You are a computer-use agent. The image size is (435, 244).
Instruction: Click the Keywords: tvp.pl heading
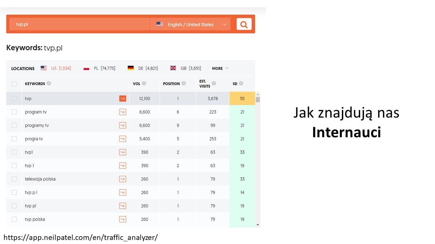tap(34, 48)
